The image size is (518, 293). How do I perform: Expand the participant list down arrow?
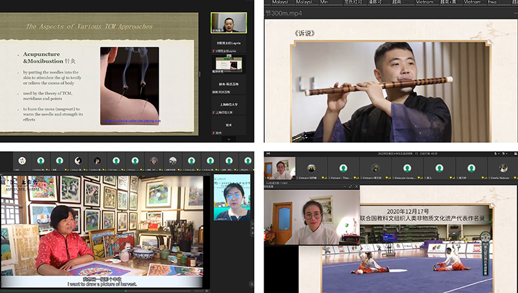227,138
